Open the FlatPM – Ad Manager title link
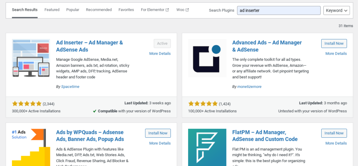The image size is (358, 166). click(265, 136)
